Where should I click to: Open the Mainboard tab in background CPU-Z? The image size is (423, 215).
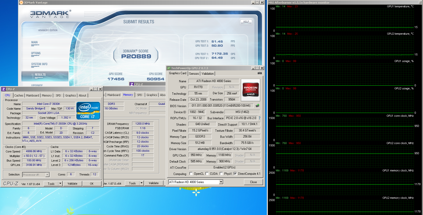point(114,95)
